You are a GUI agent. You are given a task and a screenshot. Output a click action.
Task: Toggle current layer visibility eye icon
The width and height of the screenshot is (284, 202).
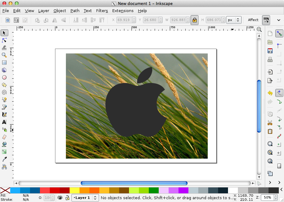pos(60,198)
